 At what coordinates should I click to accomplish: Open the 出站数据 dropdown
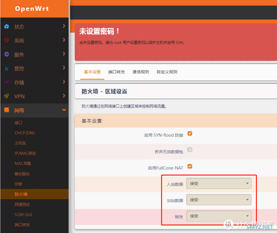click(219, 200)
